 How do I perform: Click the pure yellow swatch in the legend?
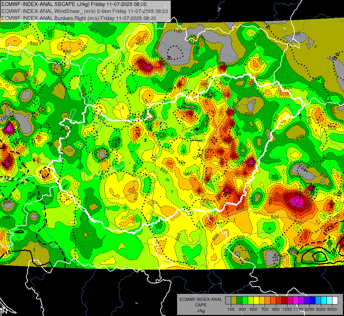pos(256,301)
